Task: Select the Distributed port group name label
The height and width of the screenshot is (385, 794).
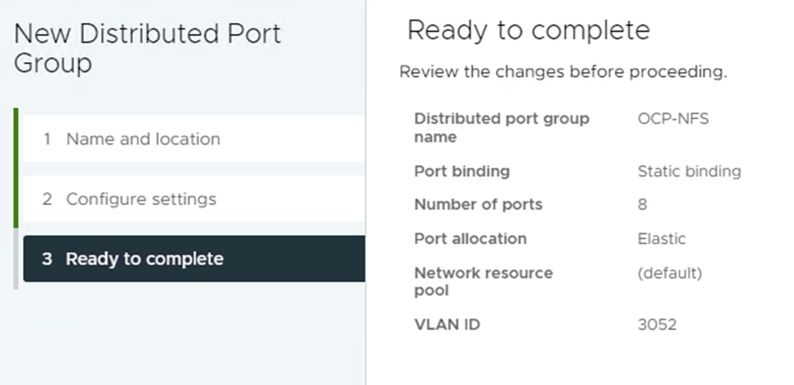Action: click(x=502, y=128)
